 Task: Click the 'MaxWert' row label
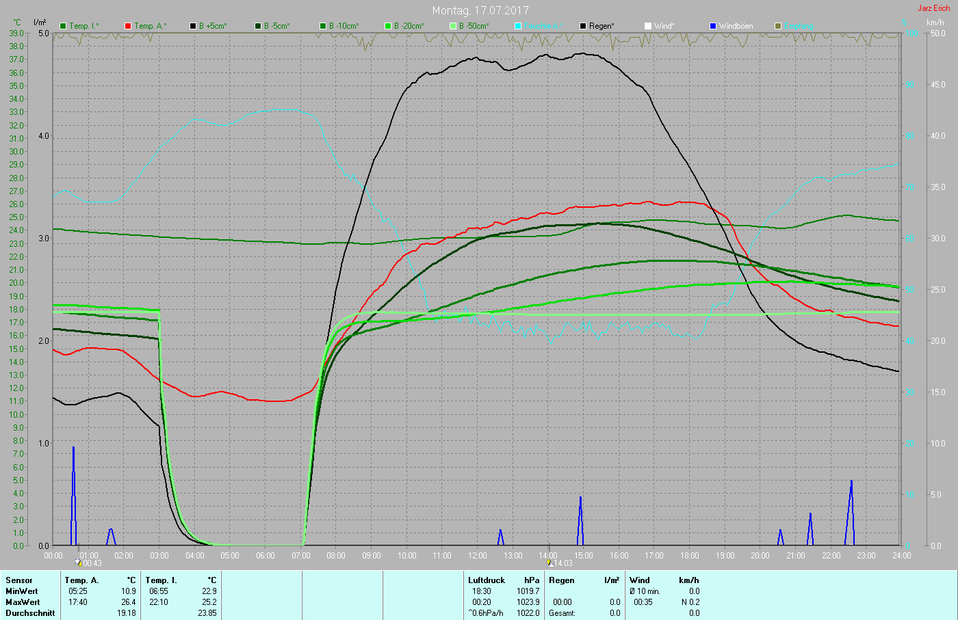(x=23, y=602)
